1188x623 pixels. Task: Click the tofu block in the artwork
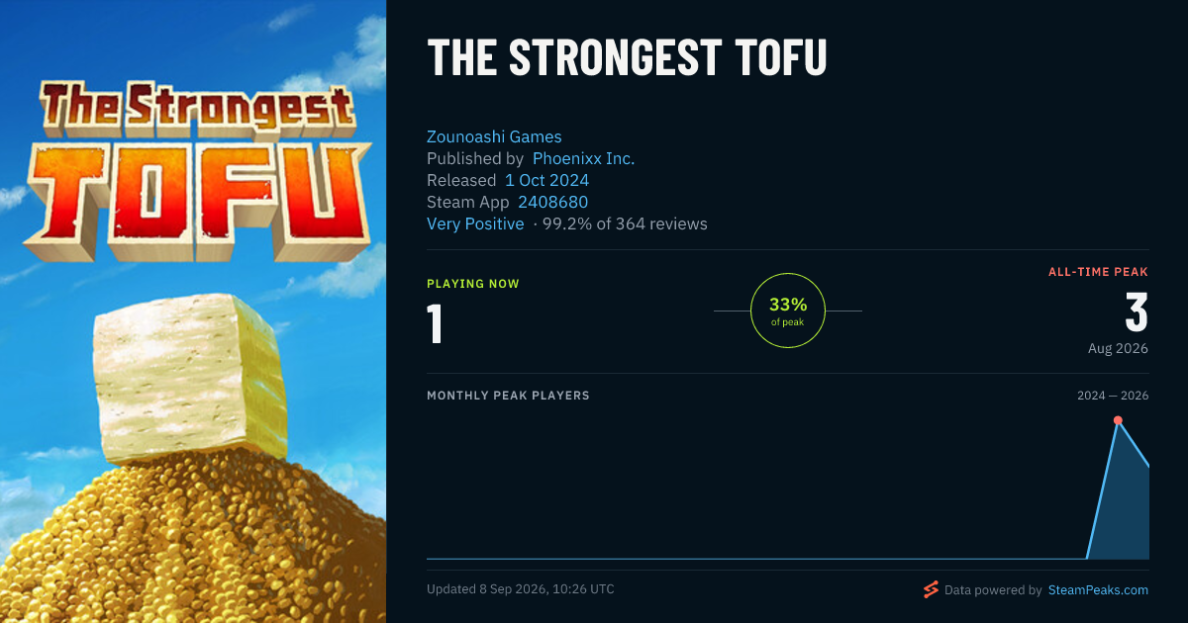click(190, 380)
